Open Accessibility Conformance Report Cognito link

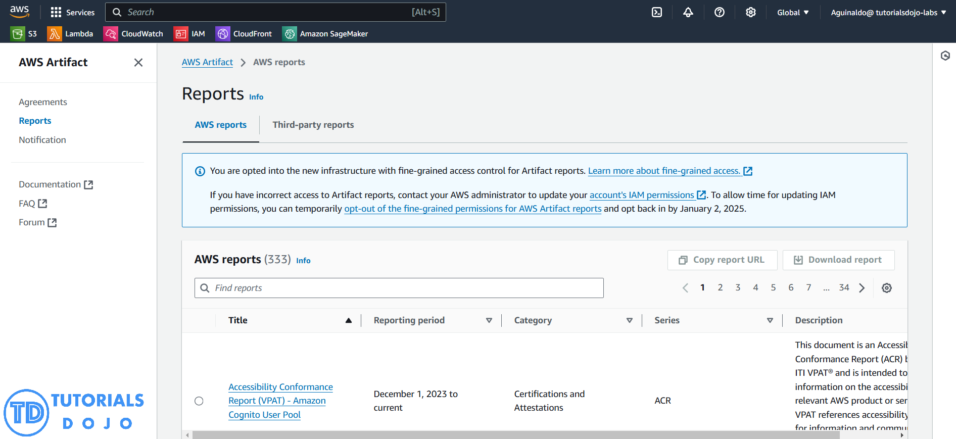(280, 401)
